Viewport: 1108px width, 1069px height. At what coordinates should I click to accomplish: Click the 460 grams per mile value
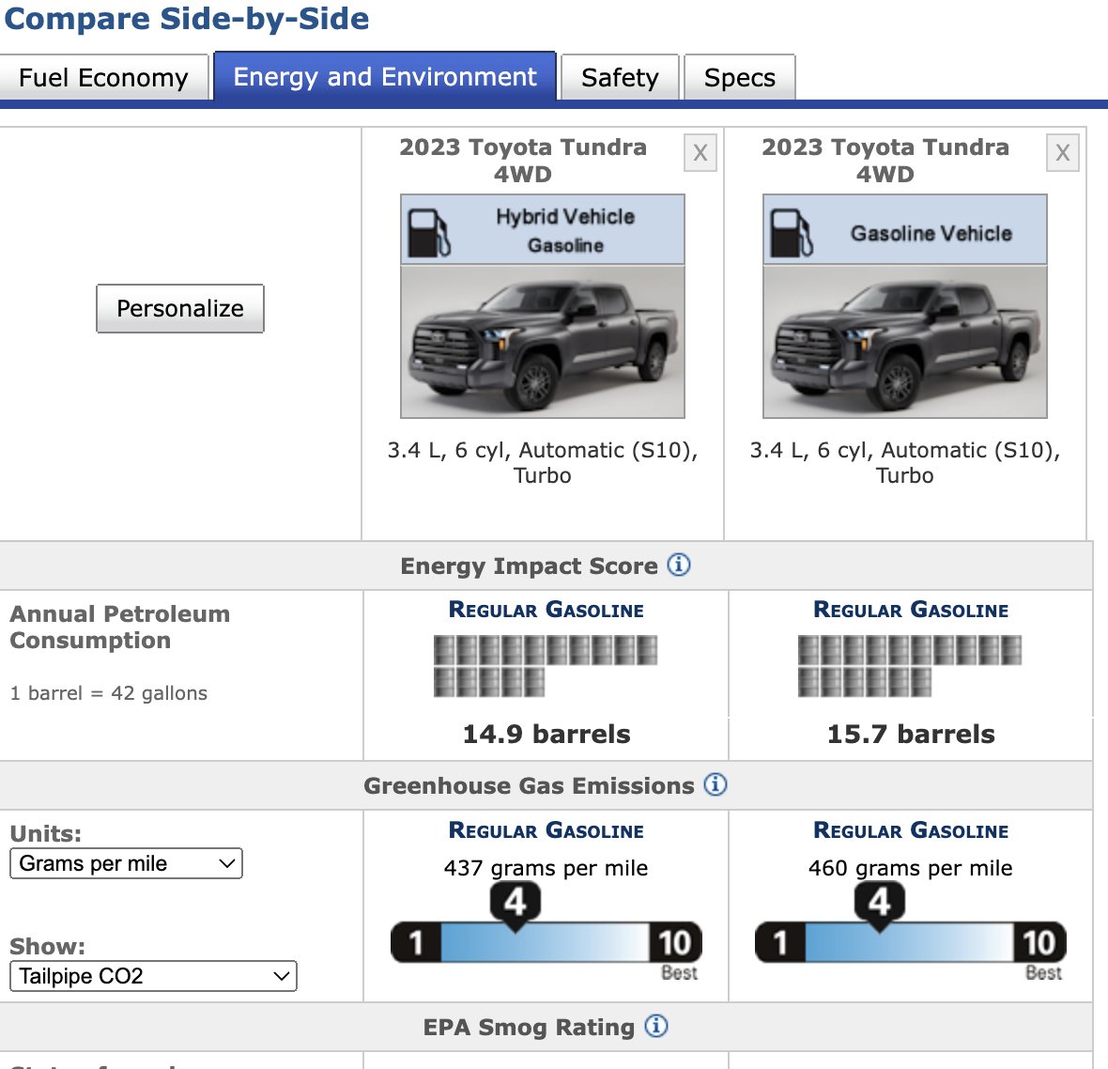point(910,867)
